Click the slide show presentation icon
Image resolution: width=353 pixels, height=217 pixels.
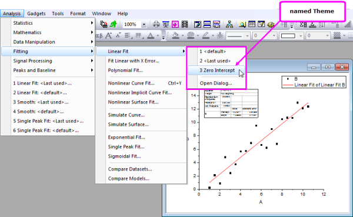tap(166, 24)
